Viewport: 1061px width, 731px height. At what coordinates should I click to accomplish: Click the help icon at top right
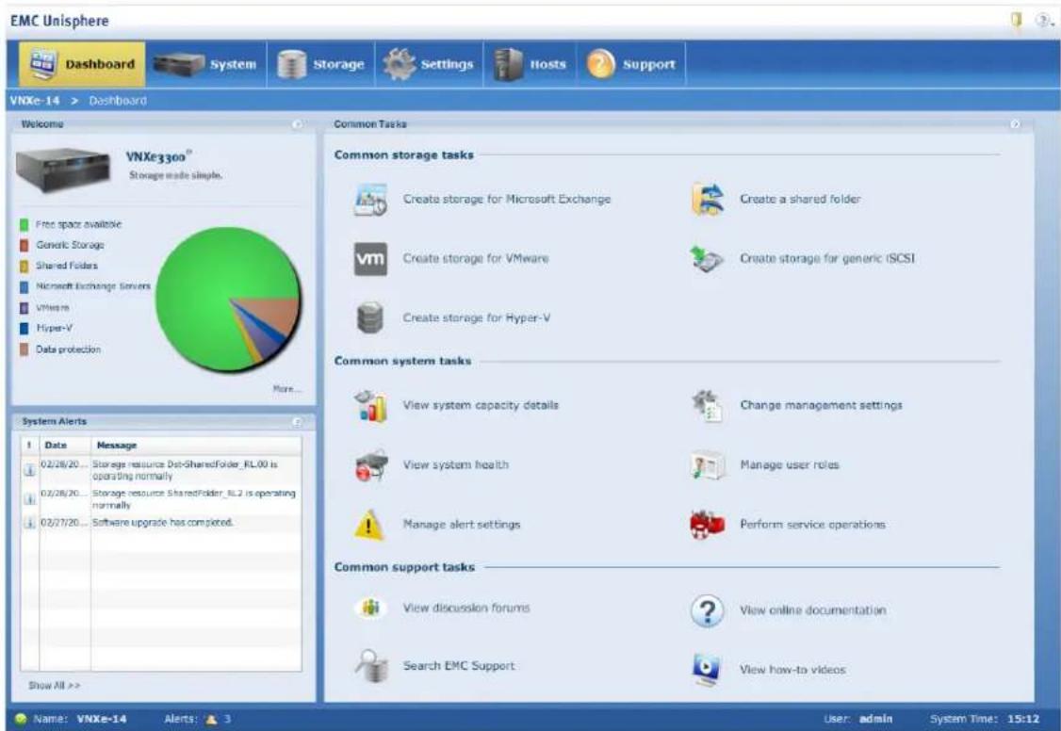(x=1043, y=21)
